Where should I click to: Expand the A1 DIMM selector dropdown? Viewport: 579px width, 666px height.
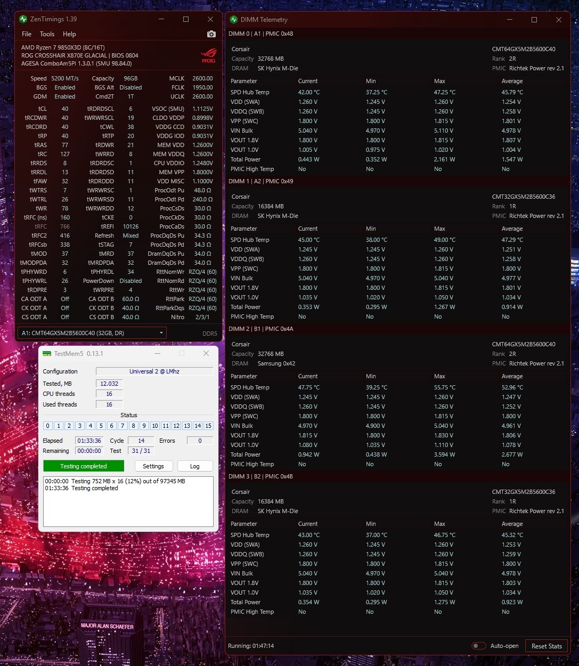(x=92, y=333)
